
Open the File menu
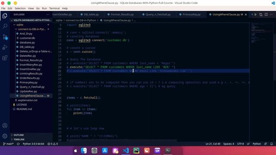(3, 8)
